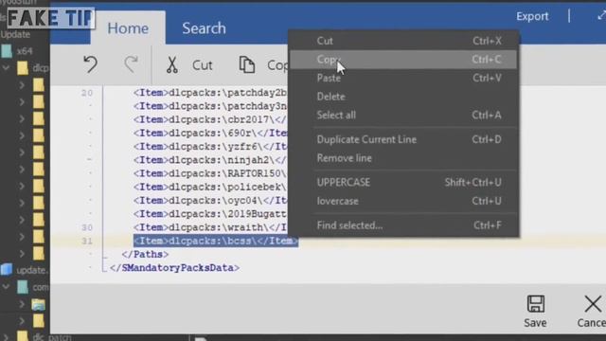Collapse the com folder chevron in tree
Image resolution: width=606 pixels, height=341 pixels.
(x=6, y=287)
